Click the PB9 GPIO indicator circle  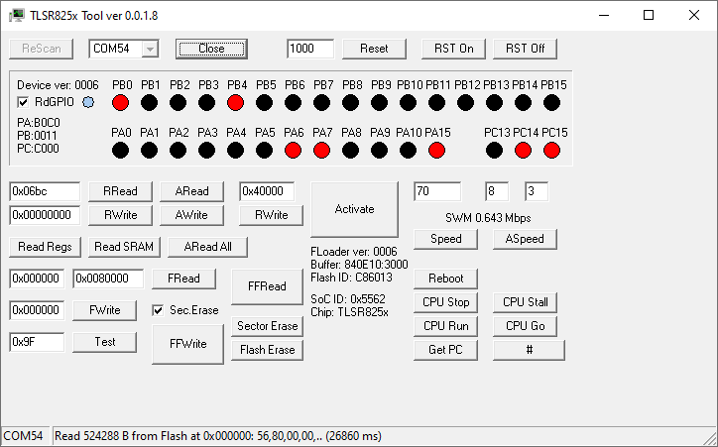click(x=379, y=103)
